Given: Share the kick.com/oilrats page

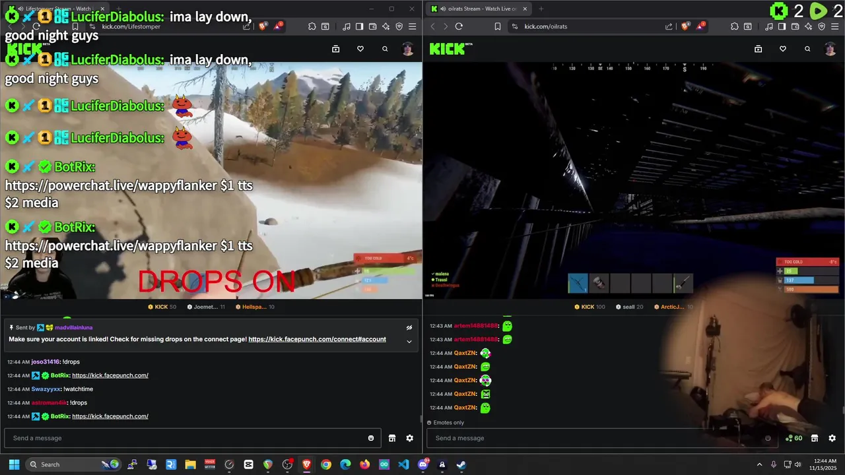Looking at the screenshot, I should click(669, 26).
